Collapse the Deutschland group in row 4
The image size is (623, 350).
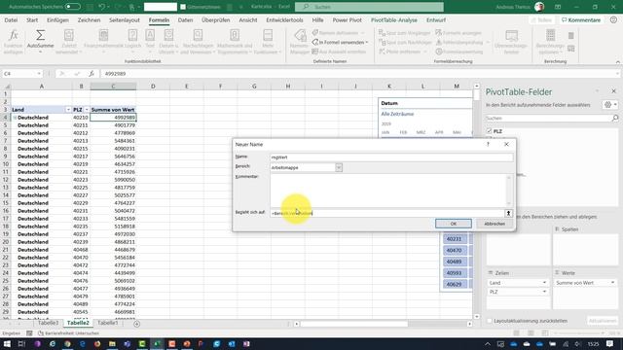(15, 118)
